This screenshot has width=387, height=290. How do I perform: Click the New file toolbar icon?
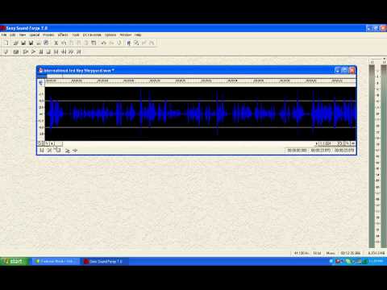point(6,43)
